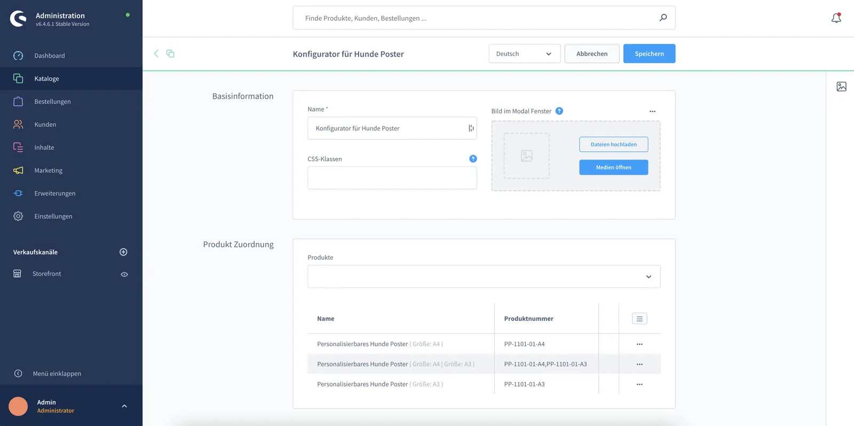This screenshot has width=854, height=426.
Task: Open the Deutsch language dropdown
Action: 525,53
